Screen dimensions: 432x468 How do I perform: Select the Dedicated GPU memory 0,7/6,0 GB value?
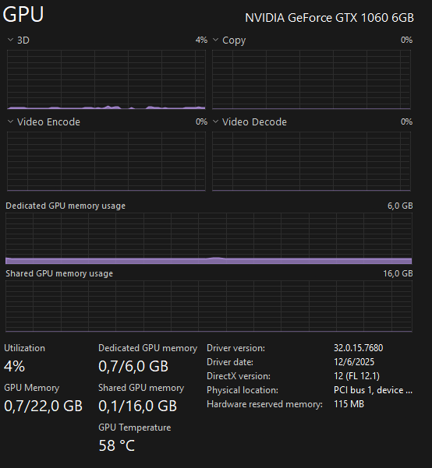tap(133, 366)
